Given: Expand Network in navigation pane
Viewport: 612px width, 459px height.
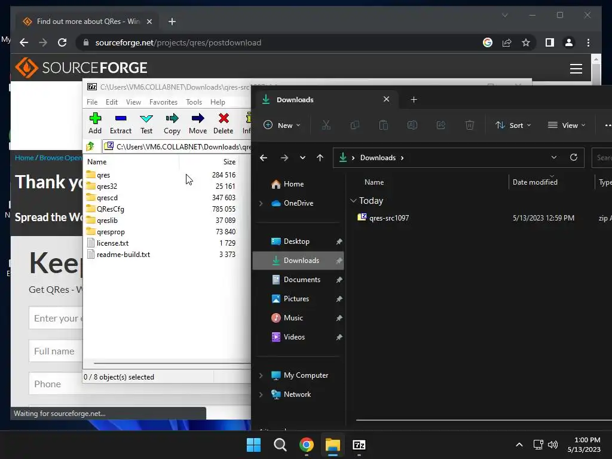Looking at the screenshot, I should point(261,394).
